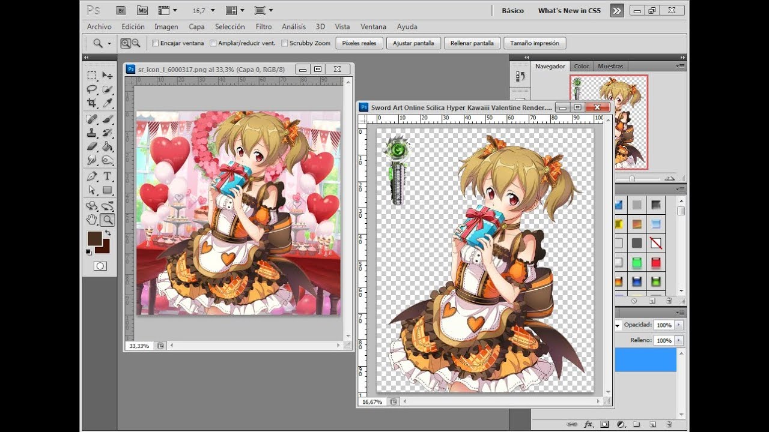The width and height of the screenshot is (769, 432).
Task: Reset default foreground and background colors
Action: pyautogui.click(x=89, y=251)
